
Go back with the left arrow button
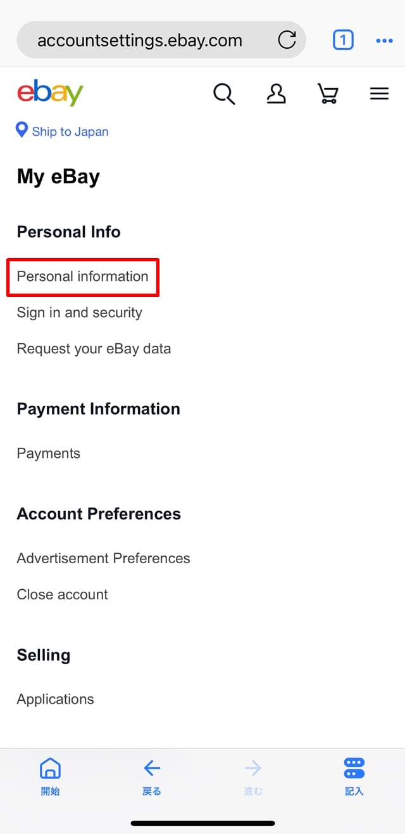[151, 776]
